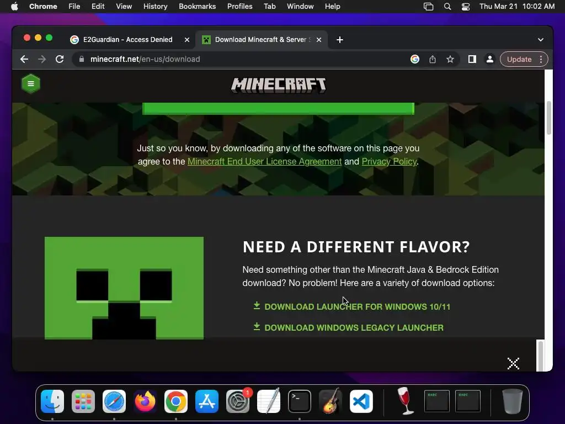Go forward with the browser arrow
The height and width of the screenshot is (424, 565).
pyautogui.click(x=42, y=59)
